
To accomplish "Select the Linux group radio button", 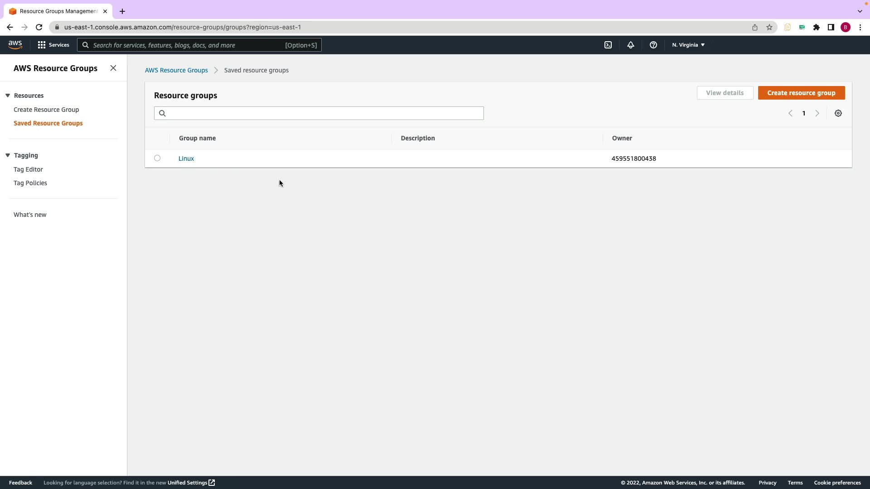I will (157, 158).
